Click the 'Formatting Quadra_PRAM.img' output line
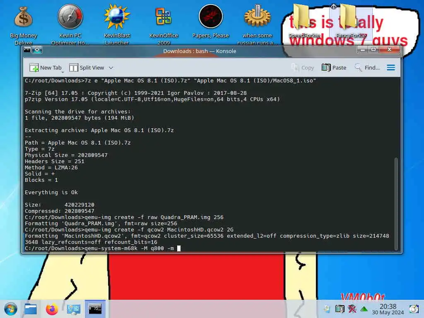Image resolution: width=424 pixels, height=318 pixels. click(101, 223)
